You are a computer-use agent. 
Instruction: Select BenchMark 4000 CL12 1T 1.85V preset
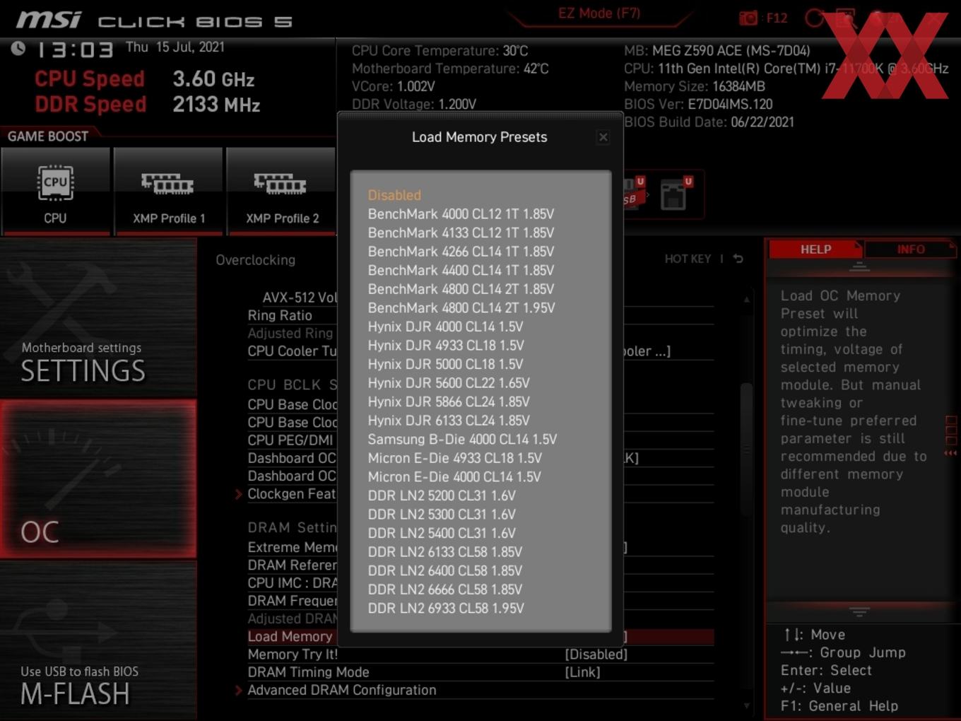point(461,213)
